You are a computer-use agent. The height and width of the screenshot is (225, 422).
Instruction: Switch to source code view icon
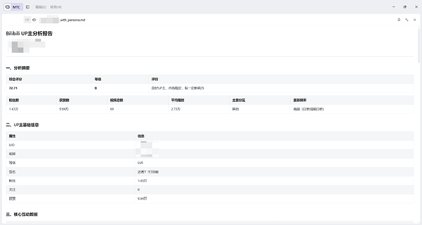pos(27,20)
